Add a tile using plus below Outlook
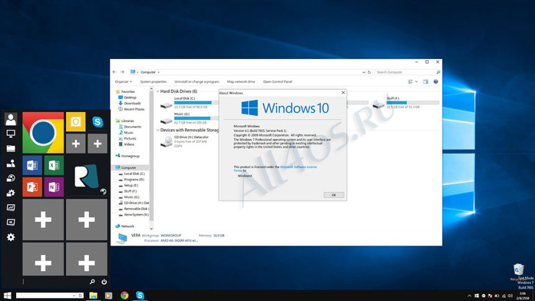 (76, 144)
